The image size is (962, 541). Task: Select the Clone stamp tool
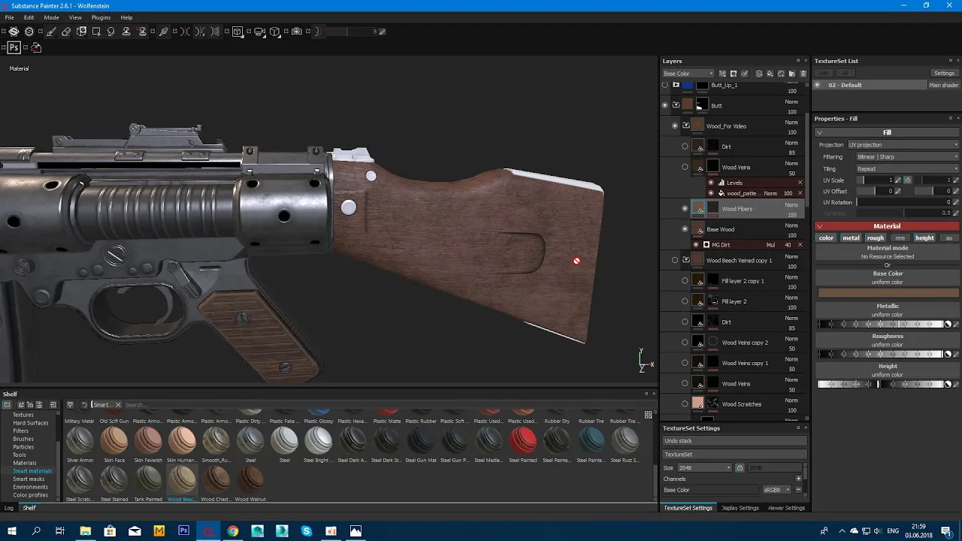[126, 32]
